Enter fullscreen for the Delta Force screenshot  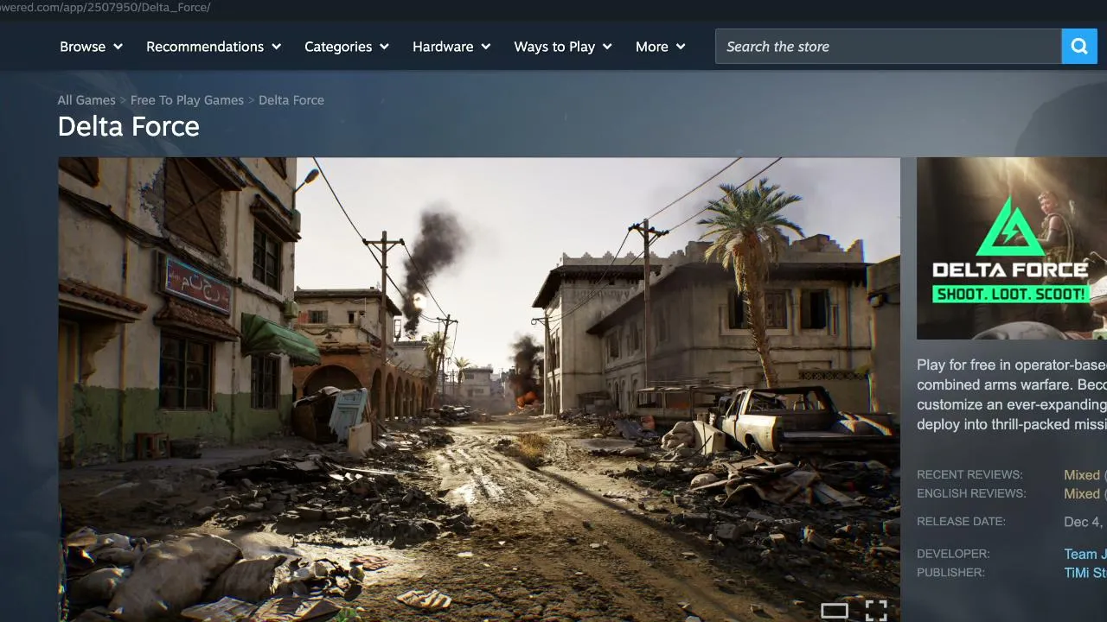point(876,611)
